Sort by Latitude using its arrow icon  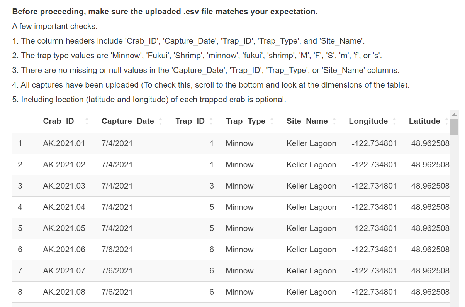tap(446, 121)
